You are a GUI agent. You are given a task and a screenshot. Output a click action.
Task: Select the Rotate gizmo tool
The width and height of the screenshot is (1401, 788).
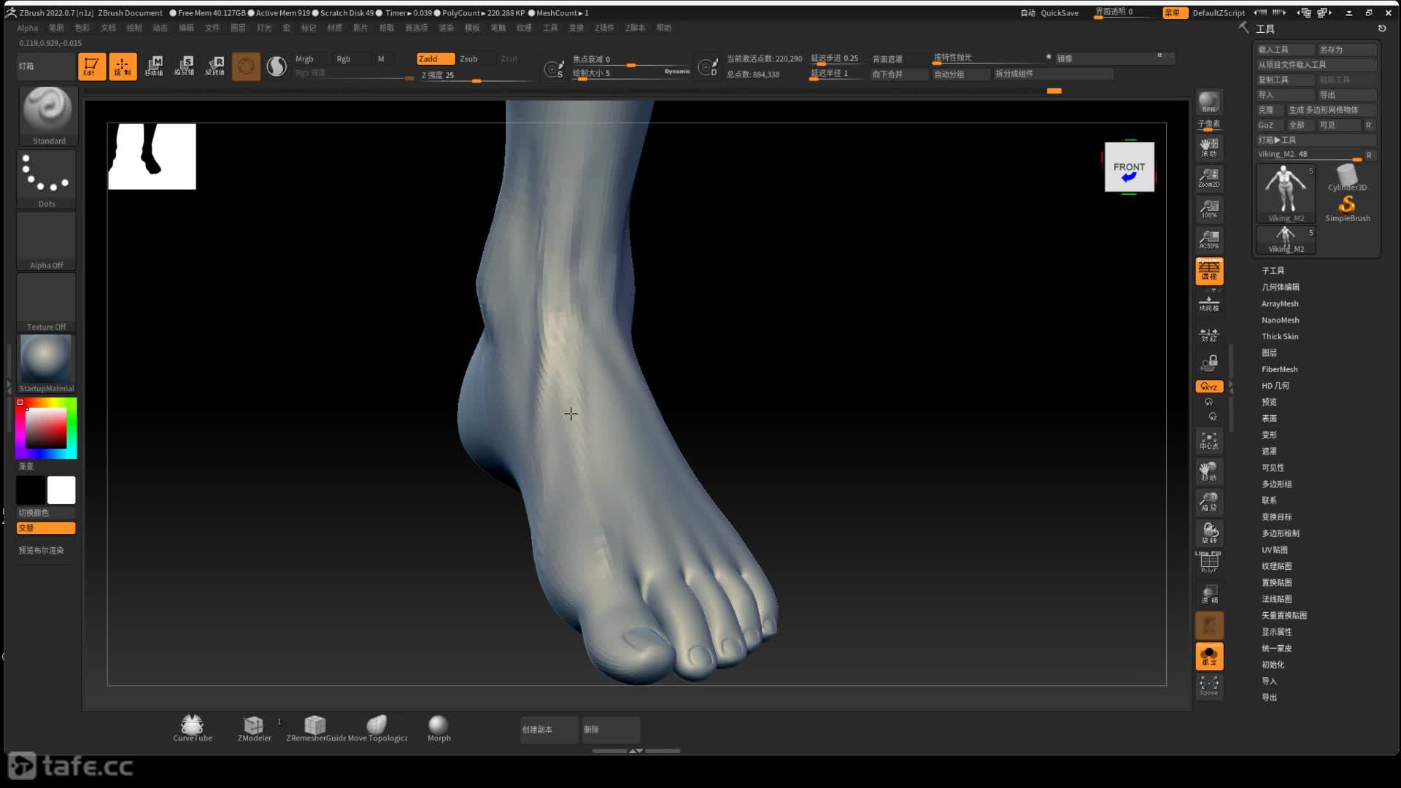pyautogui.click(x=215, y=66)
